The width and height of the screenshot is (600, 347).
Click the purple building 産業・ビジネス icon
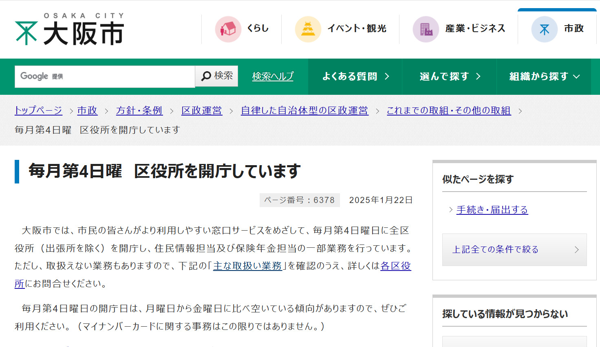[x=426, y=29]
